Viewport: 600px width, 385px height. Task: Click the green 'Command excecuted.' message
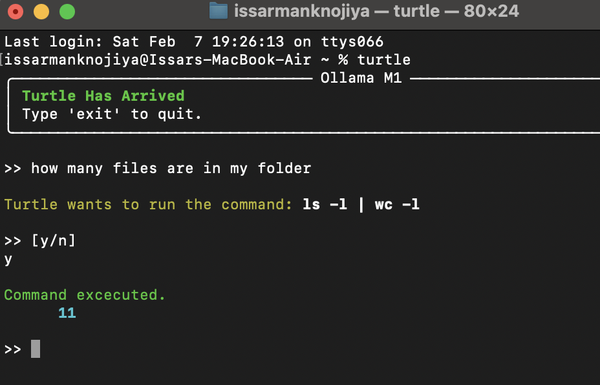click(x=85, y=295)
